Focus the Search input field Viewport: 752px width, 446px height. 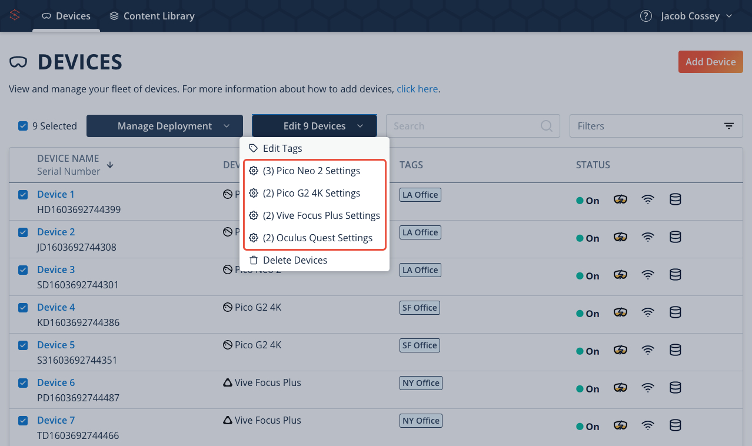click(x=474, y=126)
